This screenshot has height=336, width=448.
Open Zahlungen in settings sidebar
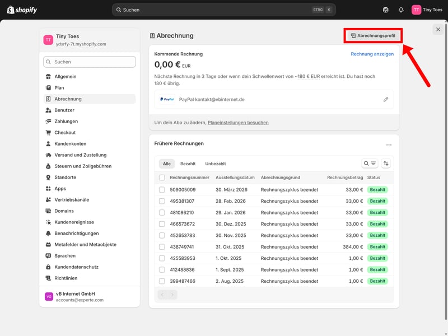[66, 122]
